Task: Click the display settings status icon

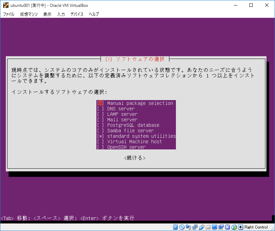Action: pyautogui.click(x=215, y=227)
